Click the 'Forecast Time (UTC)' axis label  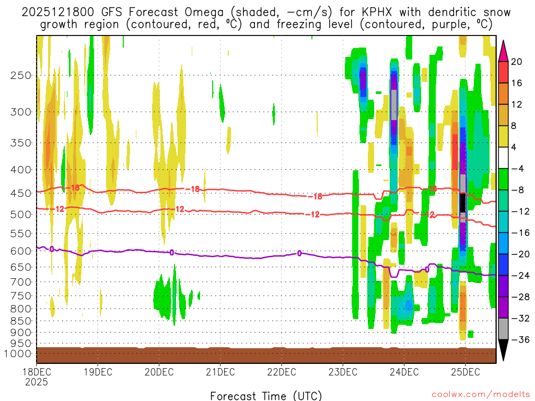(266, 396)
